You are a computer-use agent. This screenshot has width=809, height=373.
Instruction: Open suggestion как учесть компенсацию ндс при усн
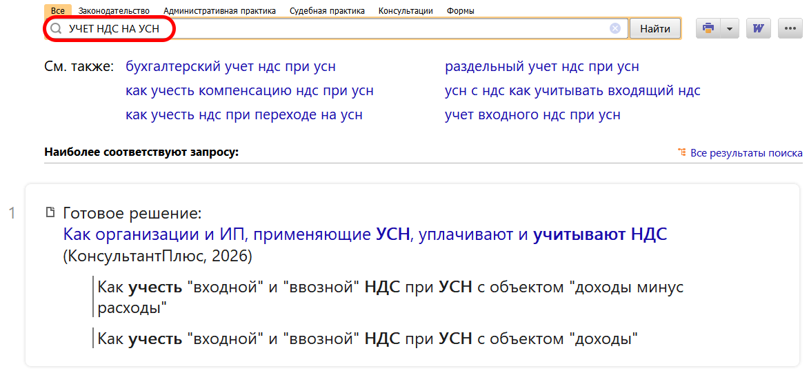[x=250, y=91]
